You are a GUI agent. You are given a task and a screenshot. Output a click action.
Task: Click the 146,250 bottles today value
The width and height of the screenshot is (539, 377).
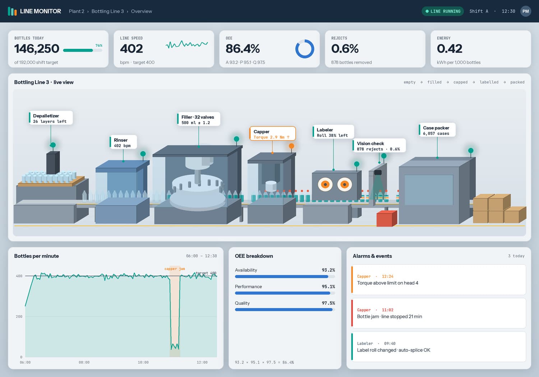(37, 48)
